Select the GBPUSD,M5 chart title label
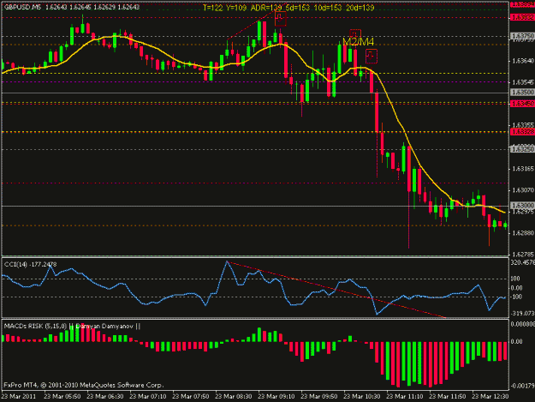Viewport: 535px width, 402px height. [22, 7]
